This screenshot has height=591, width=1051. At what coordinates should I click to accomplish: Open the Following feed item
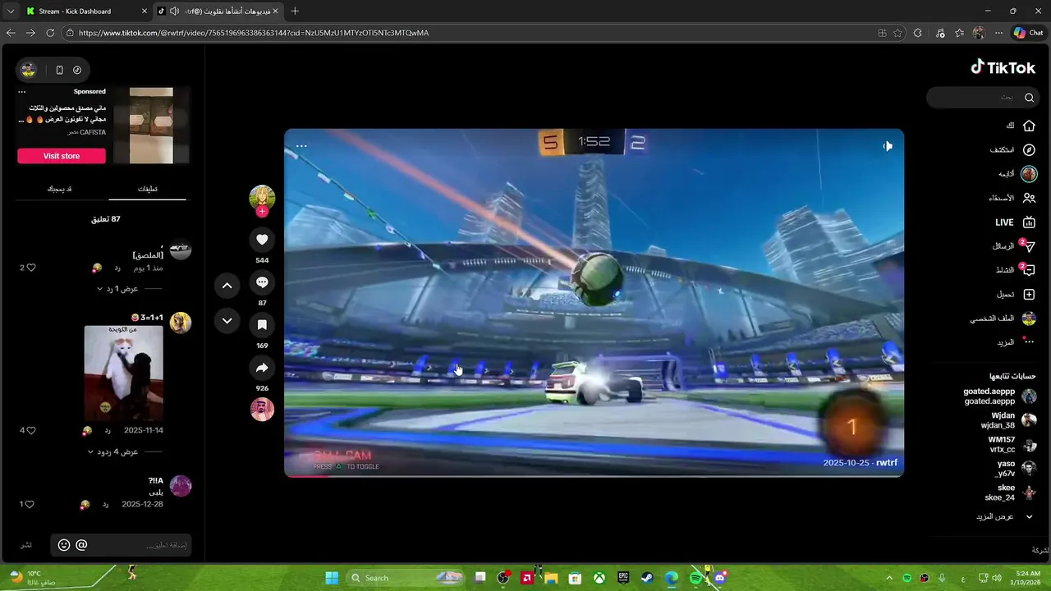(x=1017, y=174)
